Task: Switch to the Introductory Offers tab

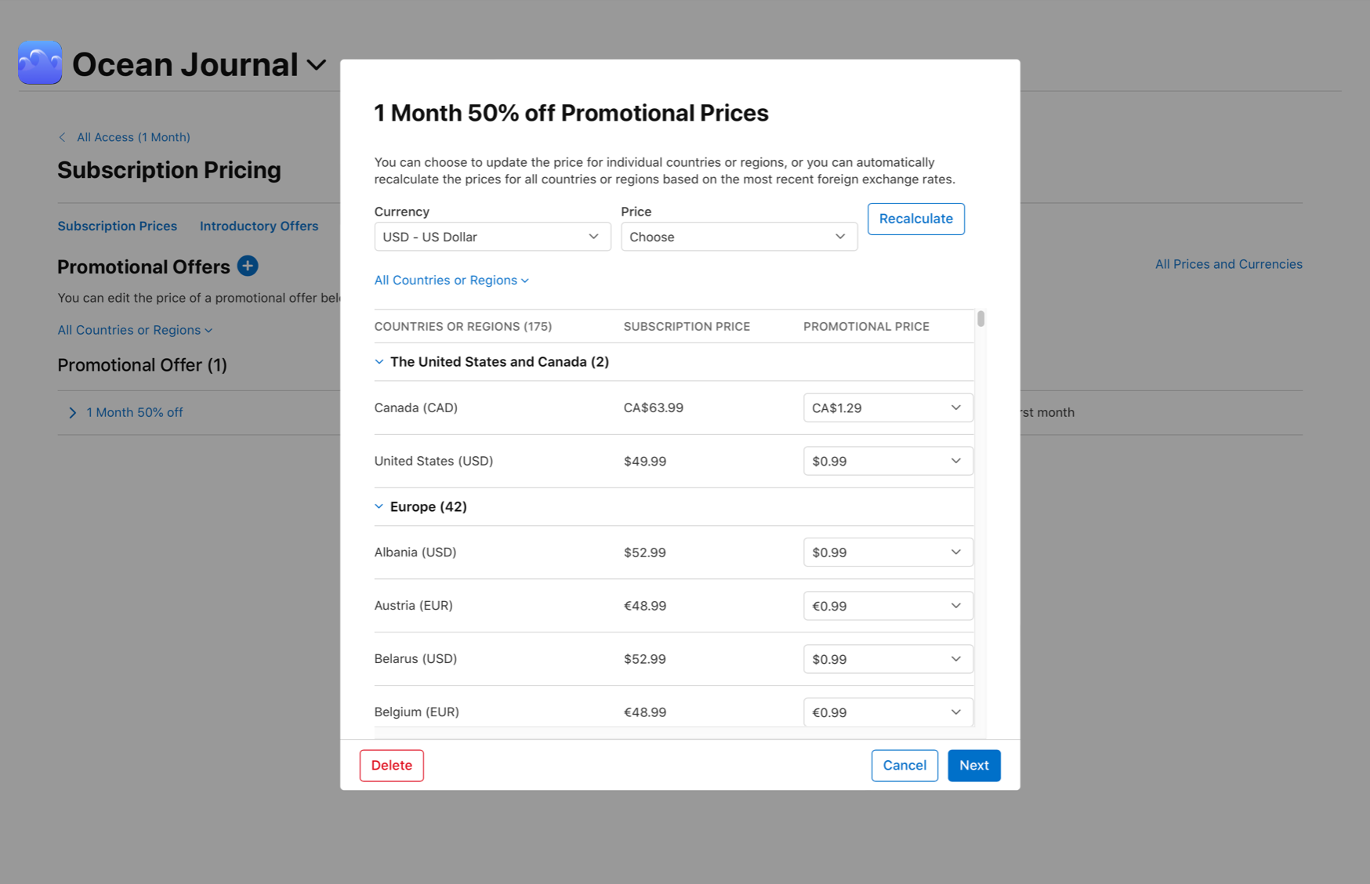Action: [x=259, y=226]
